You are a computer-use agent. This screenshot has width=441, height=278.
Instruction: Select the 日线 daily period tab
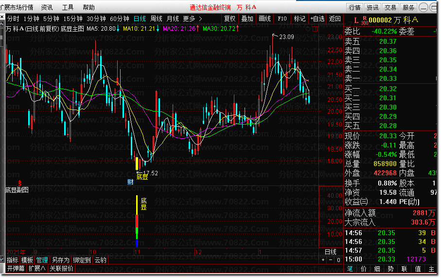[x=140, y=19]
